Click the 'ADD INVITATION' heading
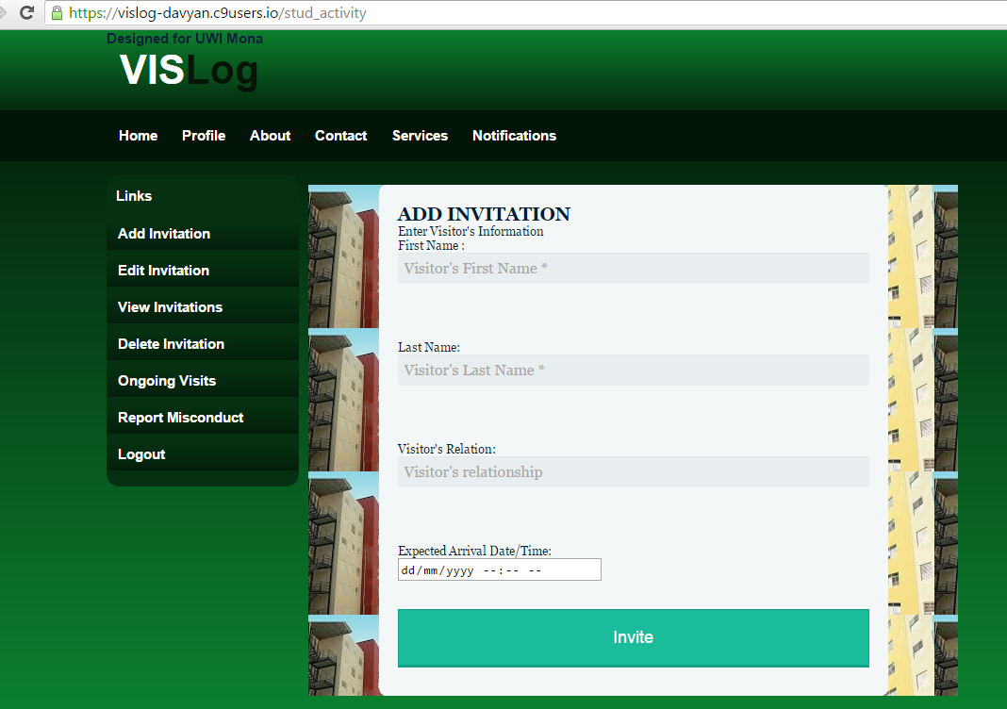The height and width of the screenshot is (709, 1007). click(484, 214)
